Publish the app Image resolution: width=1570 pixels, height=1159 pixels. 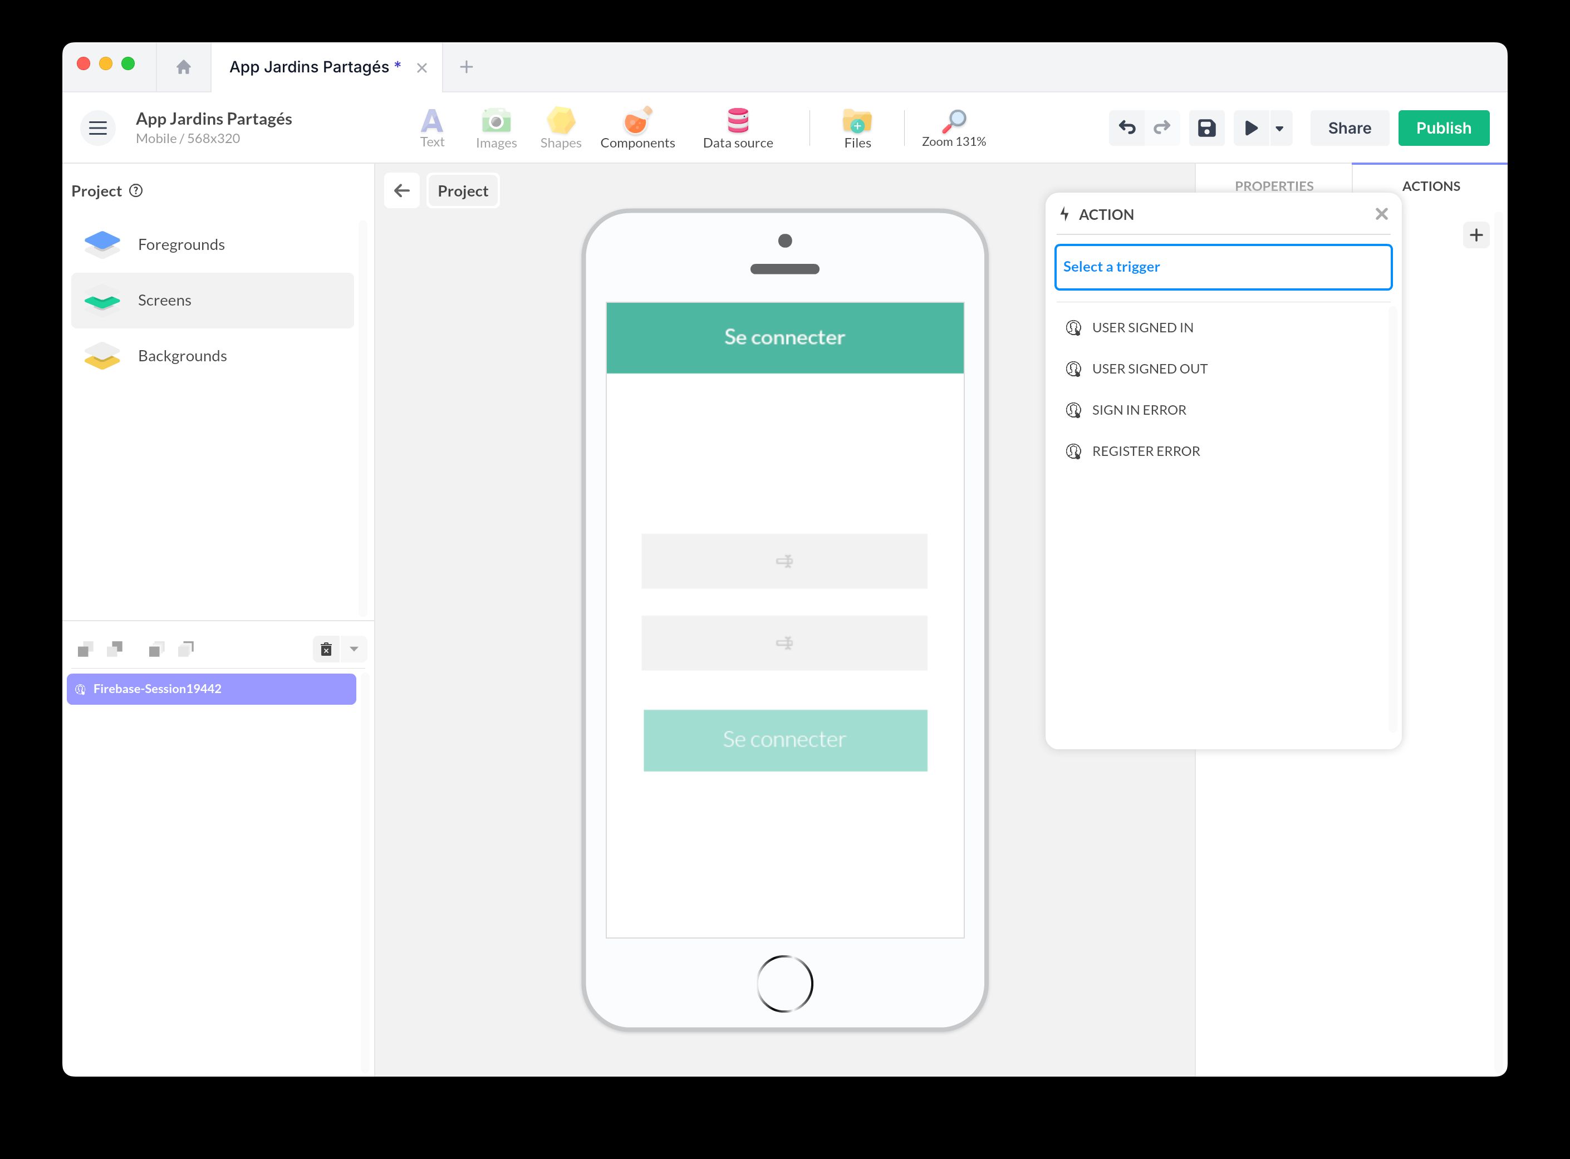coord(1443,127)
